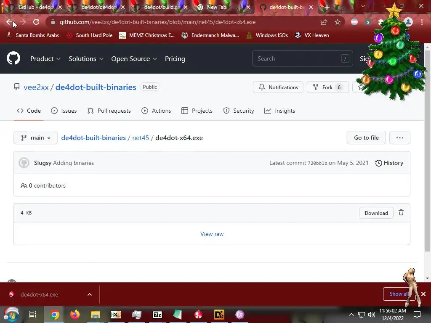This screenshot has width=431, height=323.
Task: Open the notification center icon
Action: [x=417, y=315]
